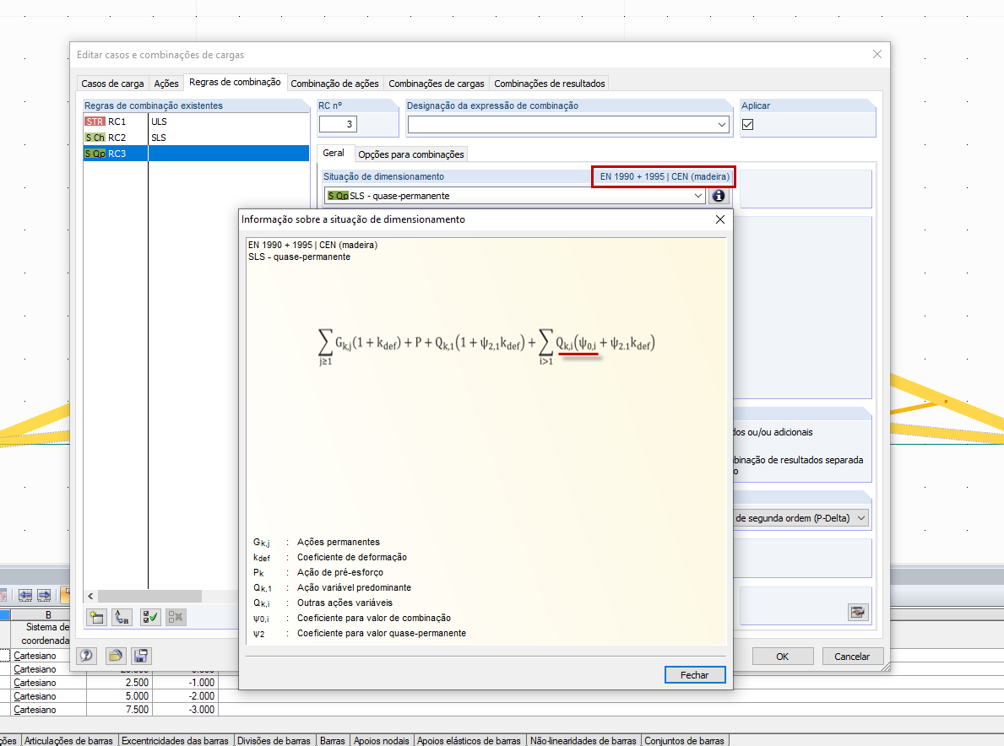The image size is (1004, 746).
Task: Click EN 1990 + 1995 | CEN (madeira) label
Action: point(664,176)
